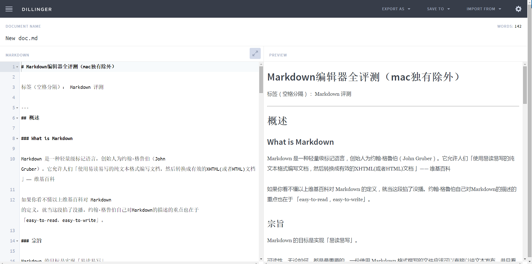The width and height of the screenshot is (532, 264).
Task: Place cursor in the '## 概述' editor line
Action: pyautogui.click(x=30, y=118)
